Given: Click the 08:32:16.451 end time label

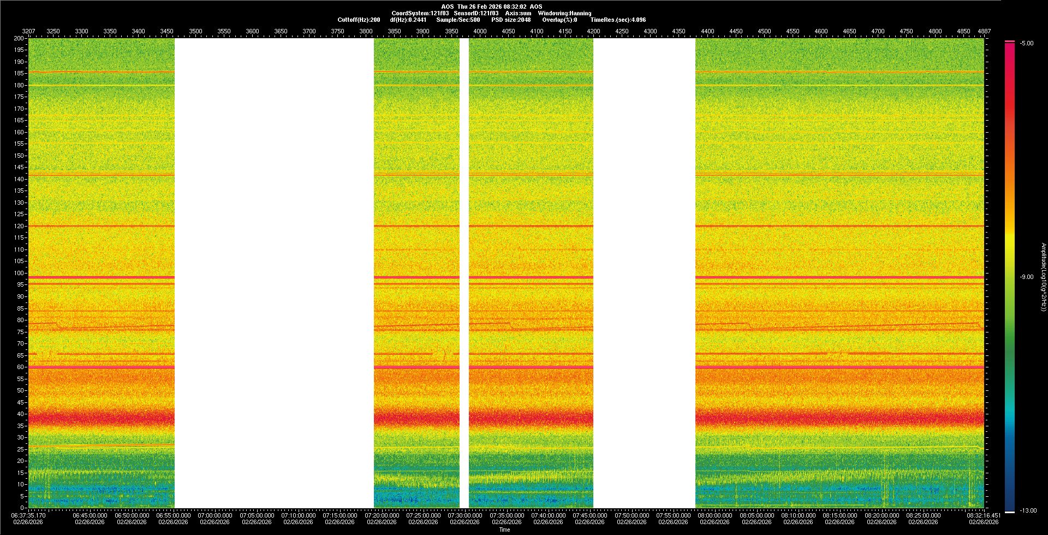Looking at the screenshot, I should 984,515.
